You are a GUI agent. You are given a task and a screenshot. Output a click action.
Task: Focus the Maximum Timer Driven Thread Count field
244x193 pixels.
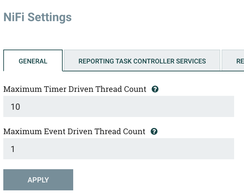click(x=119, y=106)
